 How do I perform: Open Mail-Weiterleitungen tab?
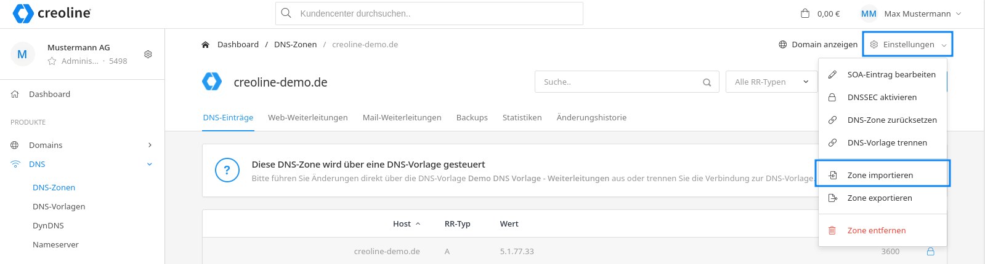[402, 117]
